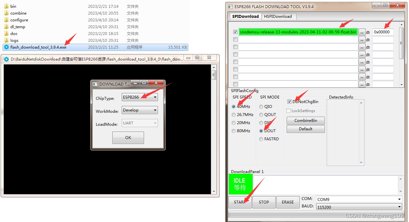Image resolution: width=409 pixels, height=222 pixels.
Task: Select FASTRD SPI mode
Action: tap(261, 139)
